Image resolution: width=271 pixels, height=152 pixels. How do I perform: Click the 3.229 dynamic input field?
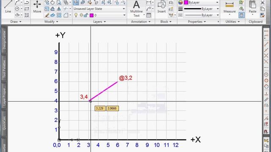[x=100, y=109]
